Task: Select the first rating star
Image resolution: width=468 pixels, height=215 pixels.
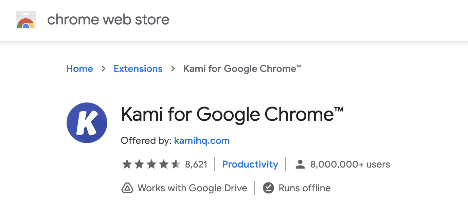Action: 127,164
